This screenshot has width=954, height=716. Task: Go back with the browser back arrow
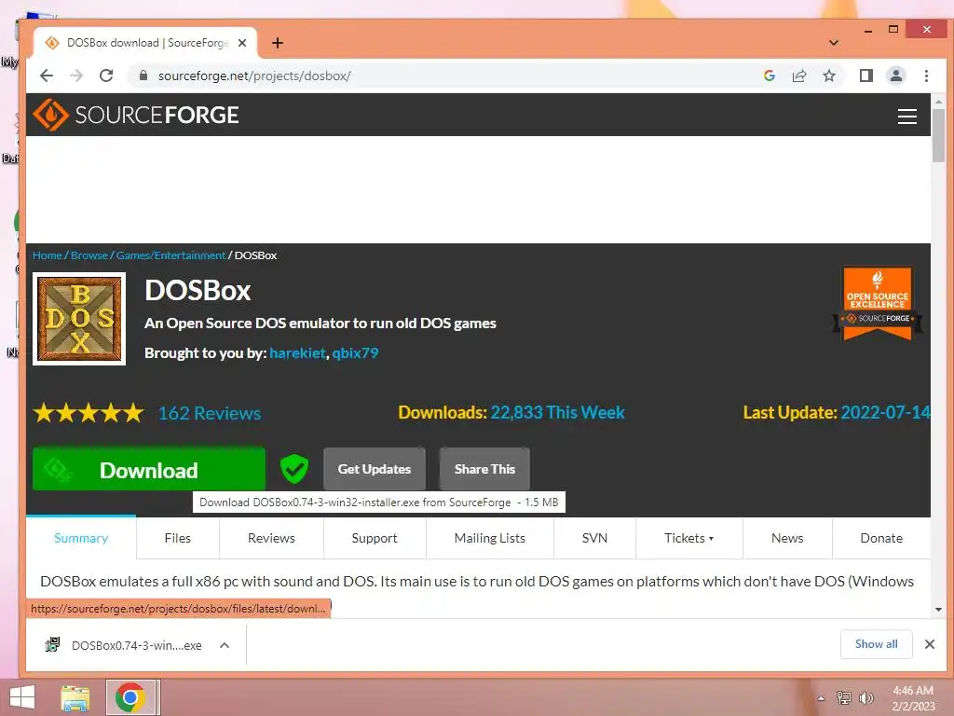tap(47, 76)
